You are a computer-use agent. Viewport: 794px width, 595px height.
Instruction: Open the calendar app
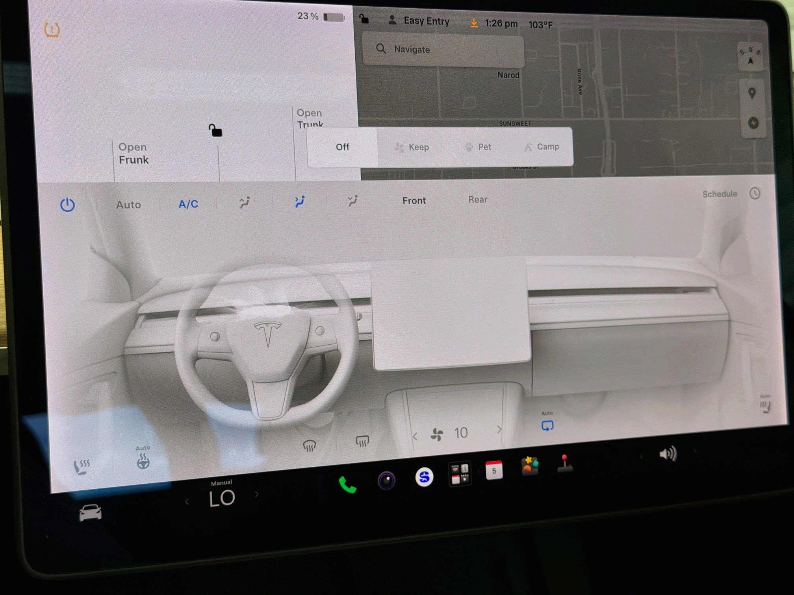(494, 470)
